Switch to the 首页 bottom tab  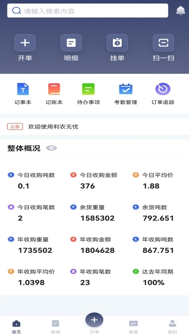coord(16,326)
